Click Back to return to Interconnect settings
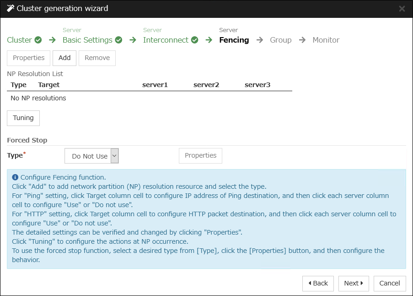 pyautogui.click(x=318, y=283)
